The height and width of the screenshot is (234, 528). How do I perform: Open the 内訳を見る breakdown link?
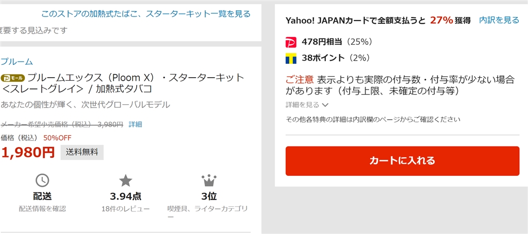coord(499,20)
